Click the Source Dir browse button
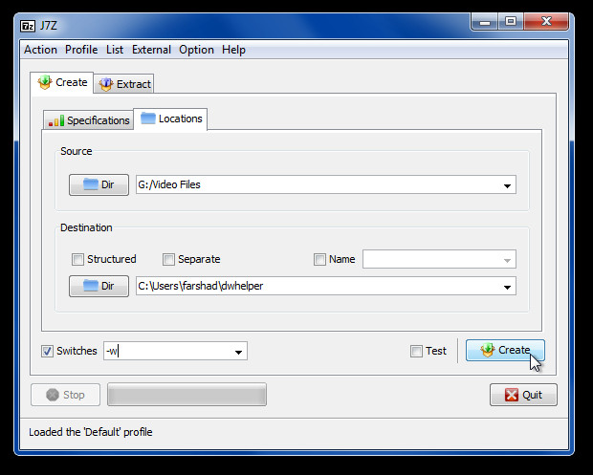The height and width of the screenshot is (475, 593). 99,184
